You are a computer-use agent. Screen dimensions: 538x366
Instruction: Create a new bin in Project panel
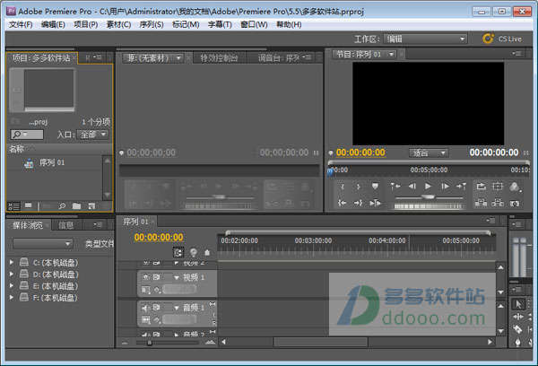pos(76,206)
